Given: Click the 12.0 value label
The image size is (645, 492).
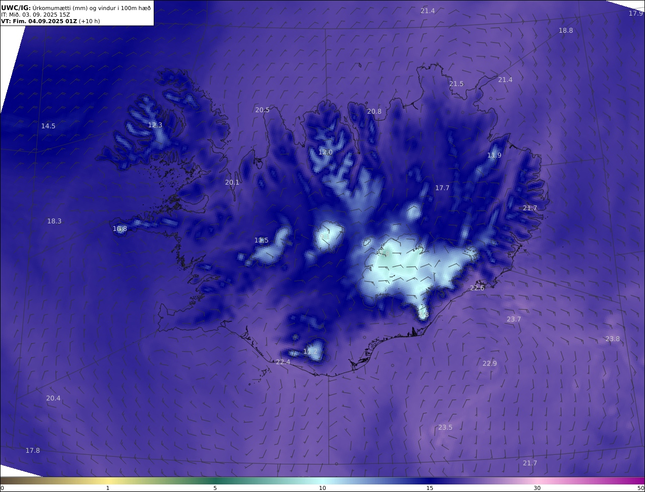Looking at the screenshot, I should pyautogui.click(x=326, y=152).
